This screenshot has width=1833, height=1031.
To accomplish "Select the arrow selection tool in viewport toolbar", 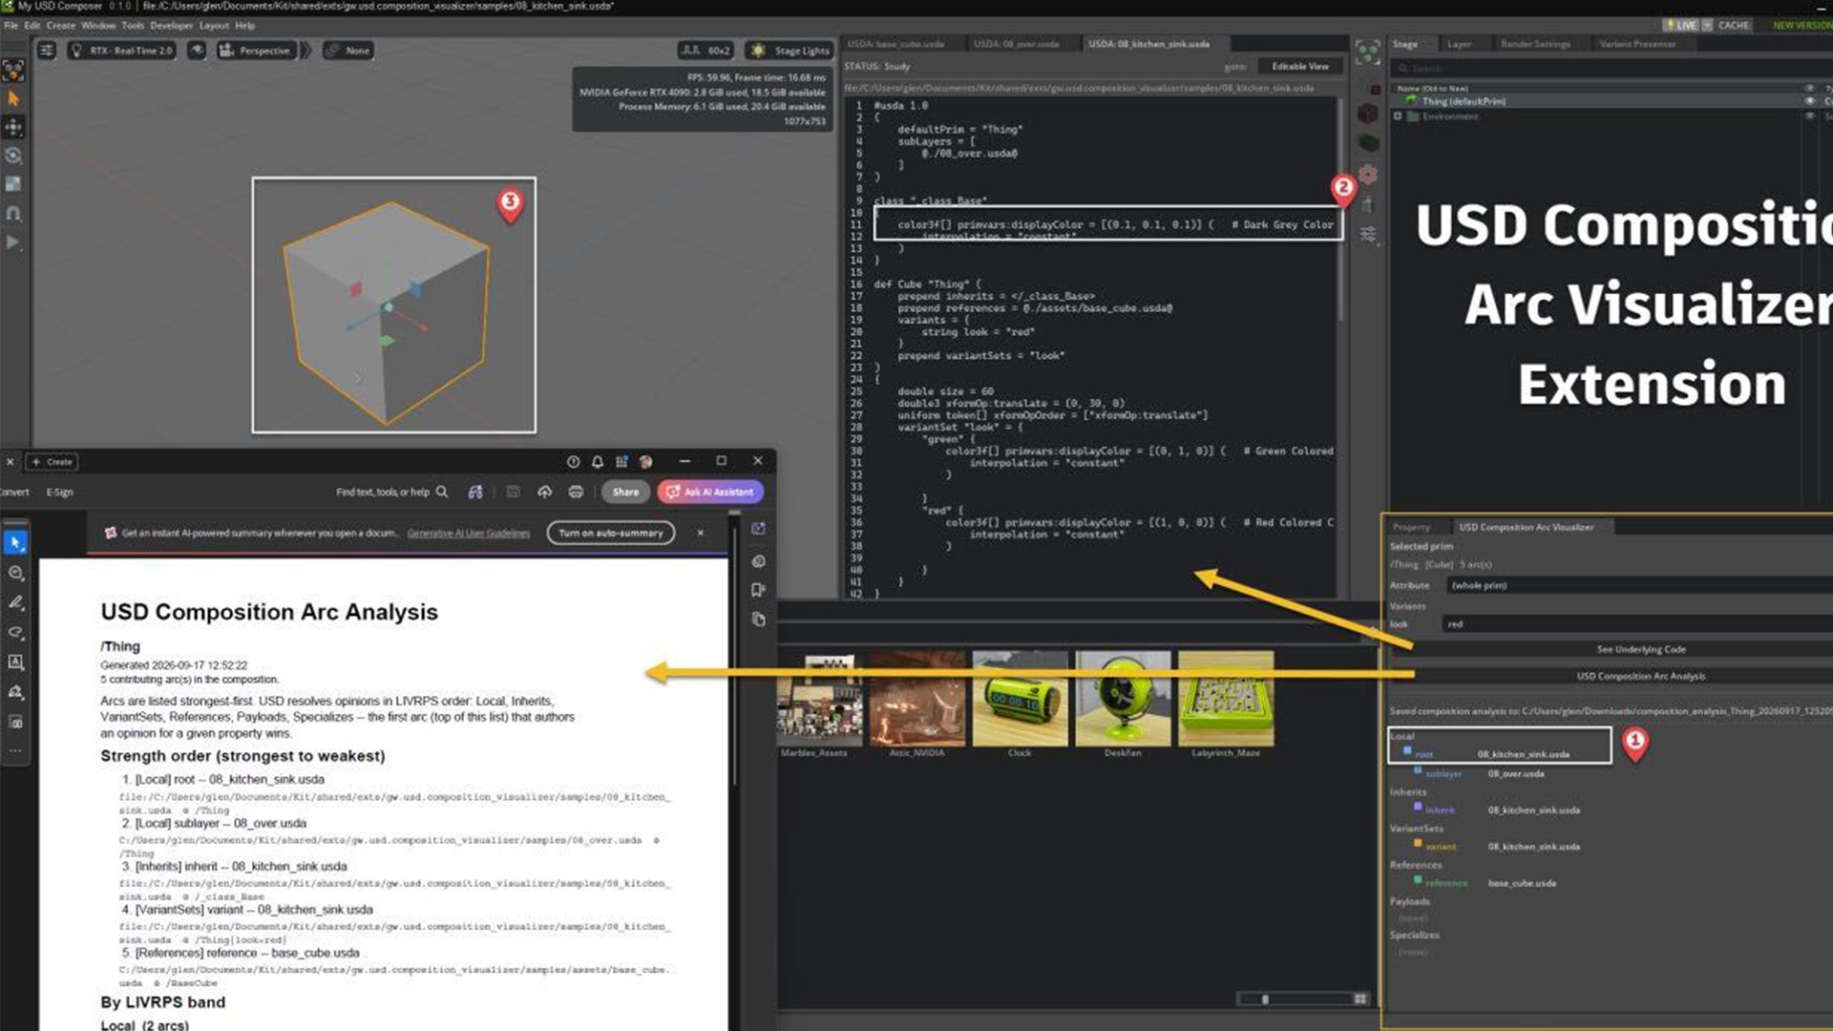I will tap(13, 98).
